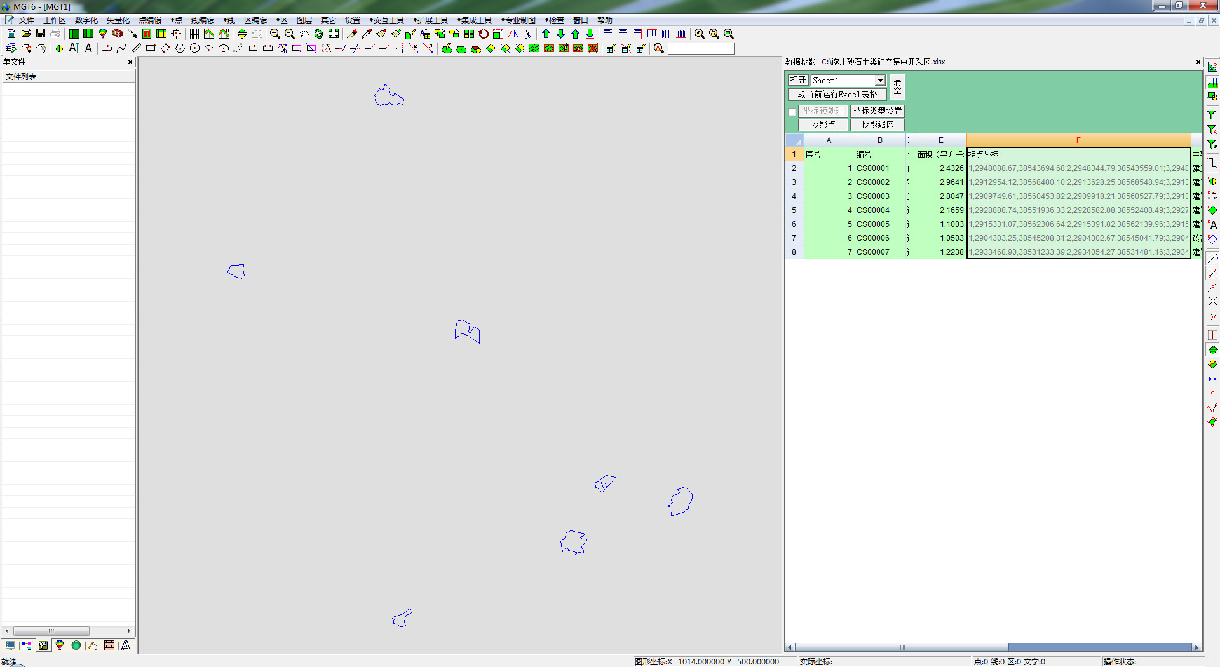Click the area value 2.4326
The width and height of the screenshot is (1220, 667).
click(941, 168)
